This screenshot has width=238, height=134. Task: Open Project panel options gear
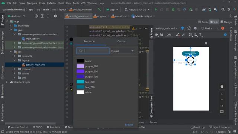point(55,16)
